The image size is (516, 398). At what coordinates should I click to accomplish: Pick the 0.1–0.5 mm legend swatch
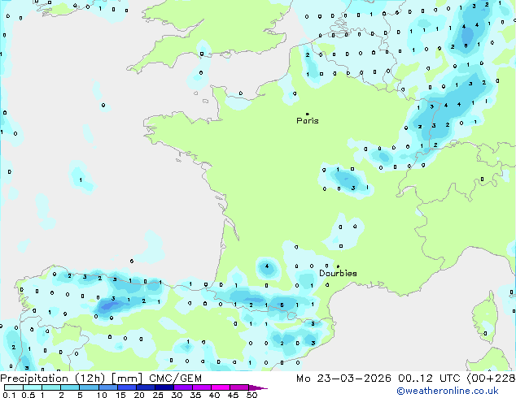tap(14, 387)
